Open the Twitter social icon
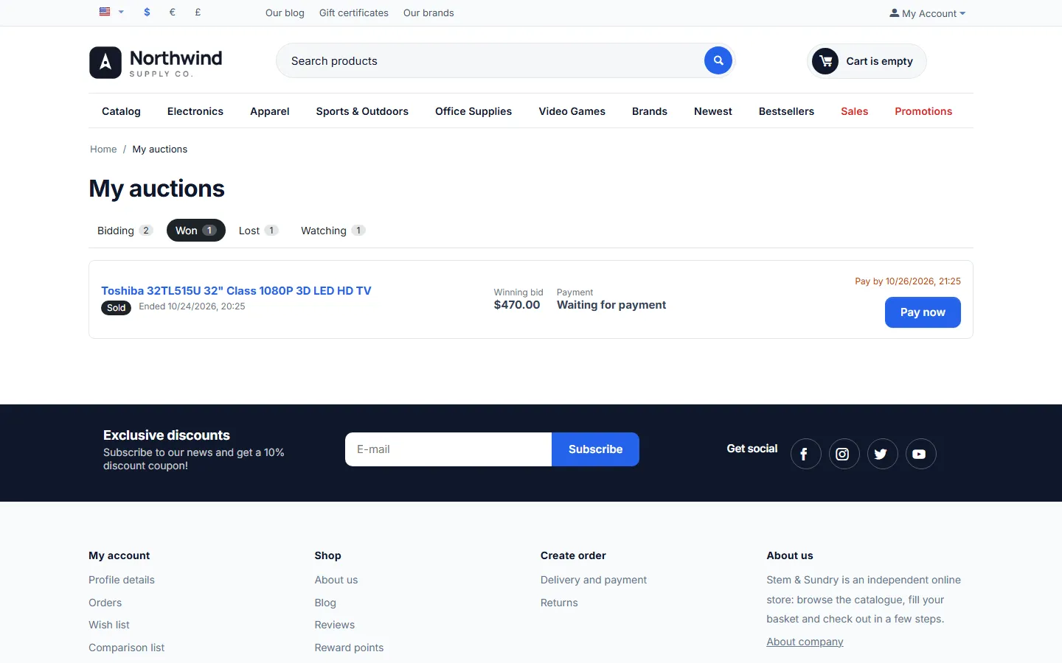 (882, 454)
